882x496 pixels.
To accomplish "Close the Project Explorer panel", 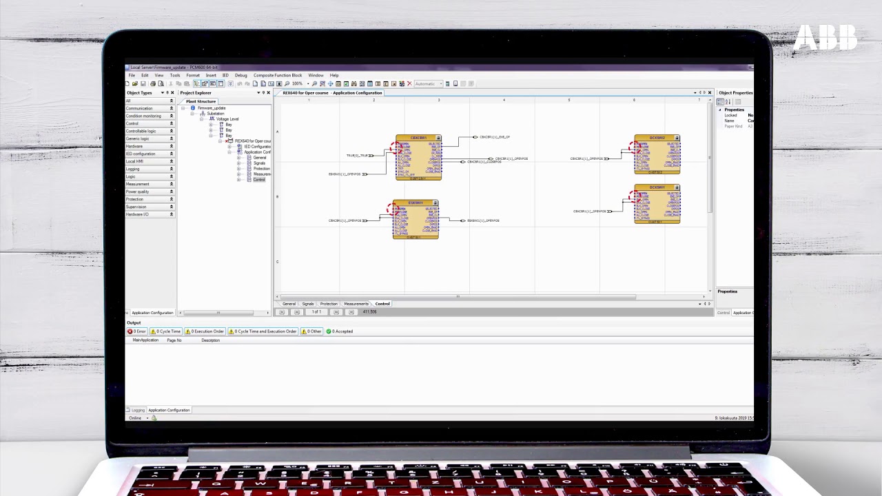I will tap(269, 92).
